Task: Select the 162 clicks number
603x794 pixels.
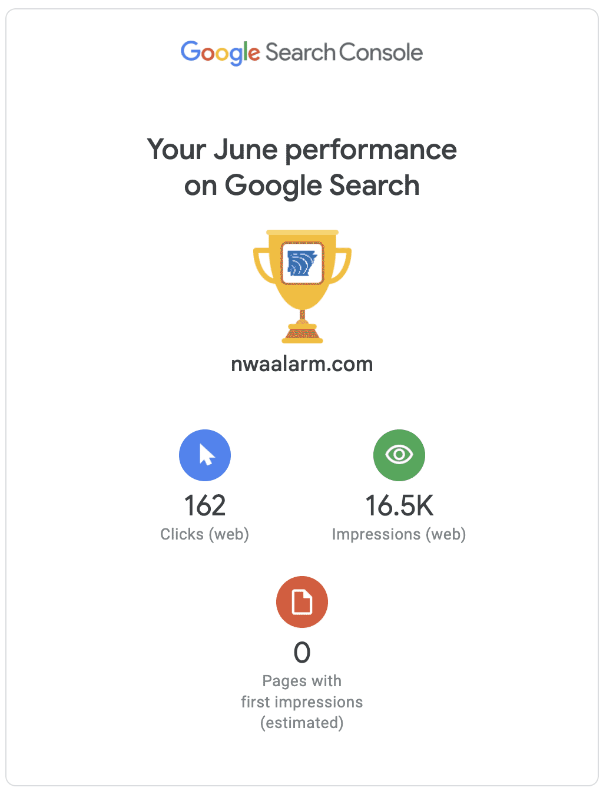Action: 205,506
